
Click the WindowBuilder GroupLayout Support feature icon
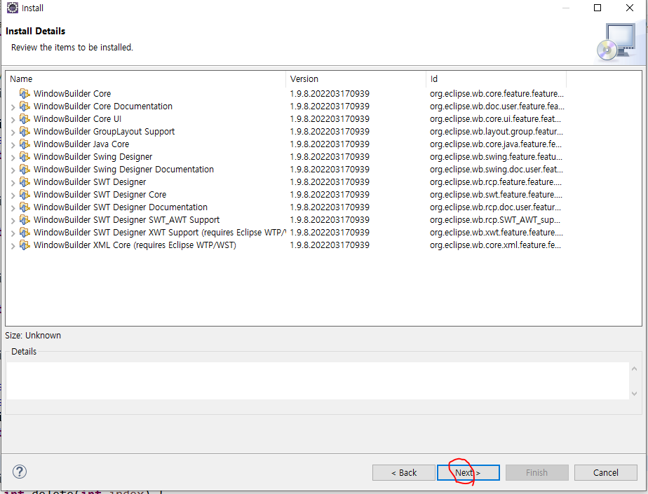point(25,131)
